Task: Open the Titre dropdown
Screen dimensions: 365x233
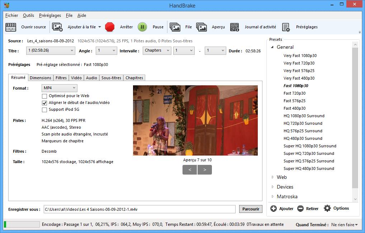Action: coord(51,51)
